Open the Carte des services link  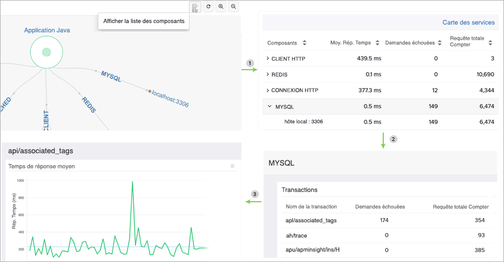[x=468, y=23]
